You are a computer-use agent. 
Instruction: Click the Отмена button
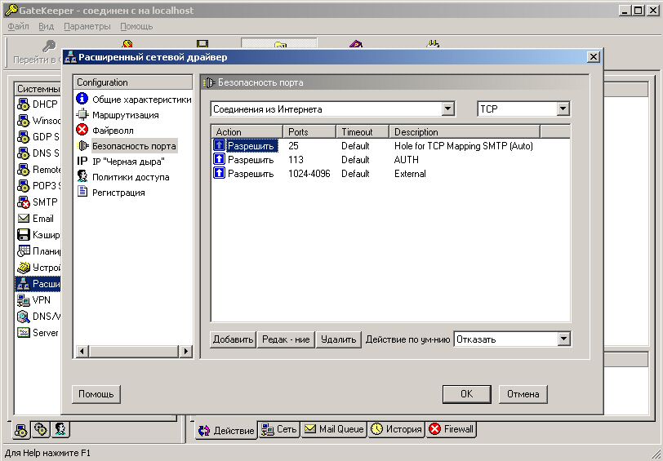click(523, 394)
